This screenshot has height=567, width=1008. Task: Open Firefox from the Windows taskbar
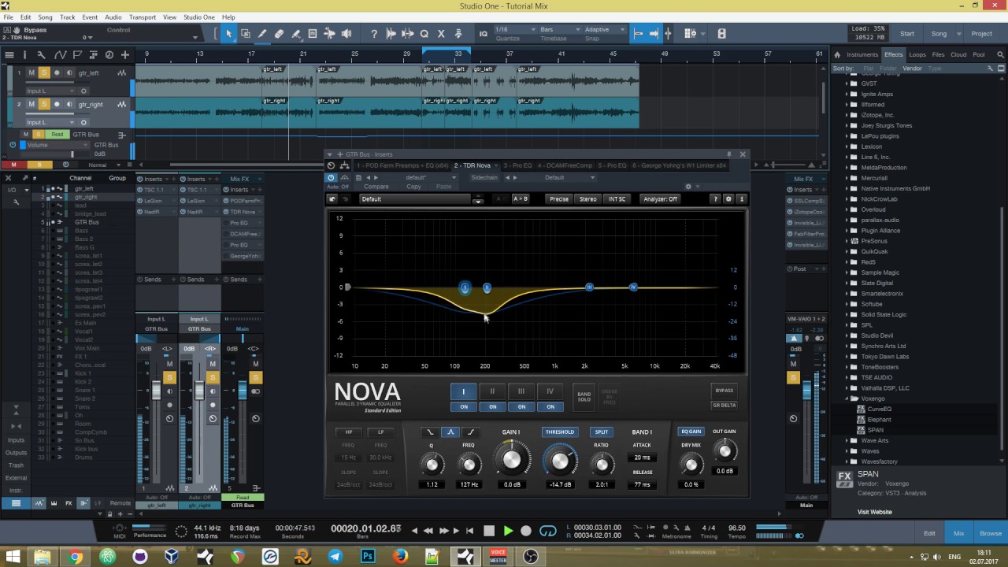pos(400,556)
